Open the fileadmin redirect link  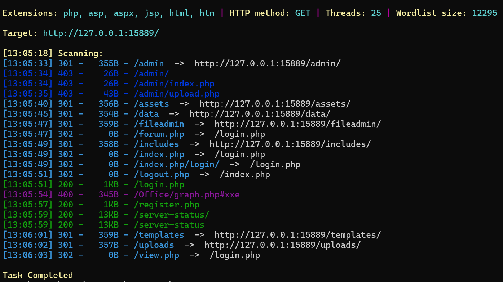(x=298, y=124)
